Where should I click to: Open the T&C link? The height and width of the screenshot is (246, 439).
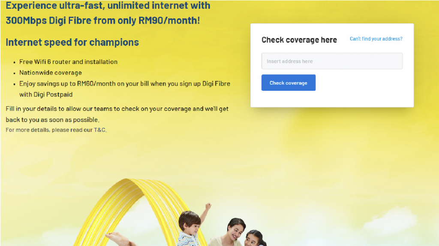tap(99, 130)
